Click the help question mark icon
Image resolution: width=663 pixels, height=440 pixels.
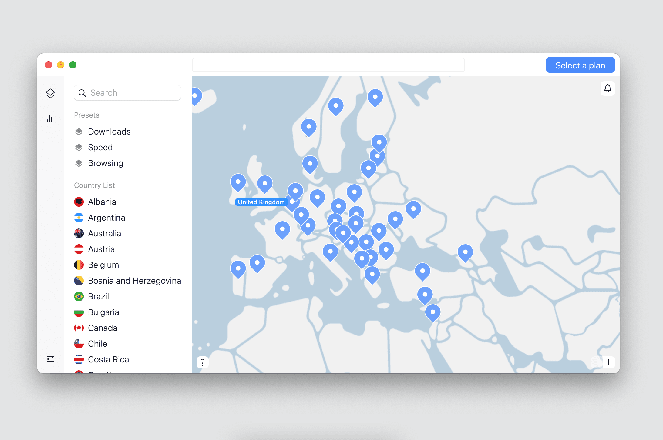pos(203,362)
